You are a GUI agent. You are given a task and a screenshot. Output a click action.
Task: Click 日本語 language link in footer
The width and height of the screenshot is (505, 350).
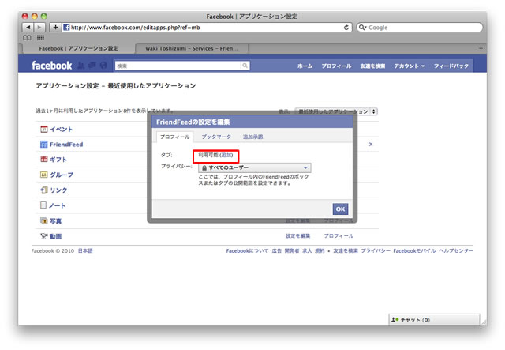click(85, 250)
